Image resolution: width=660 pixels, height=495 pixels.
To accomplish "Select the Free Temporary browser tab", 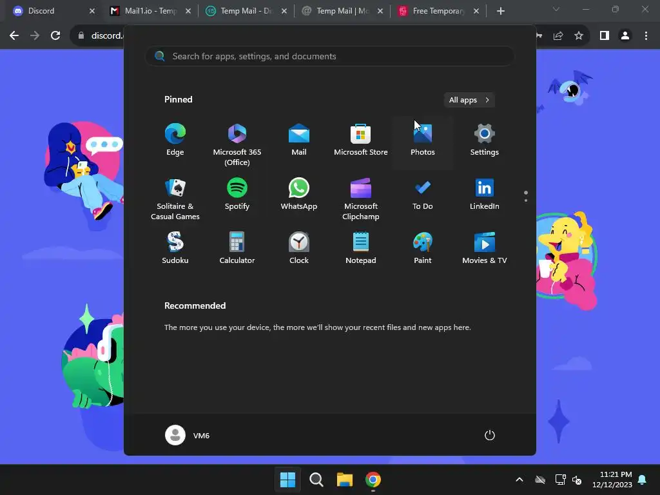I will click(x=438, y=11).
